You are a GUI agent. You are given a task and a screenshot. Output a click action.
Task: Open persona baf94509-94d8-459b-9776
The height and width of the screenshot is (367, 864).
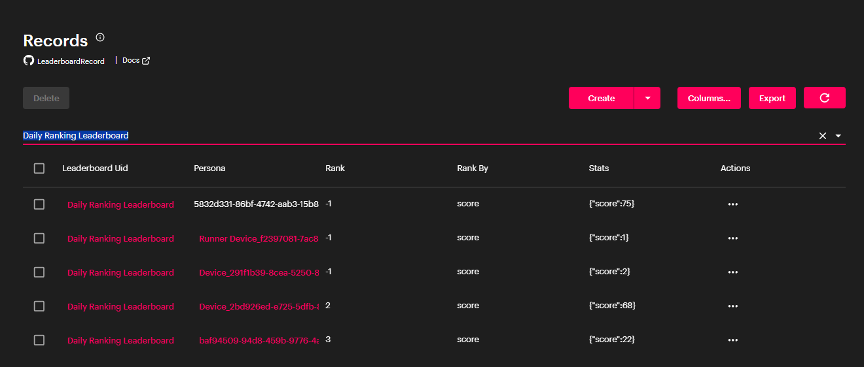[259, 340]
